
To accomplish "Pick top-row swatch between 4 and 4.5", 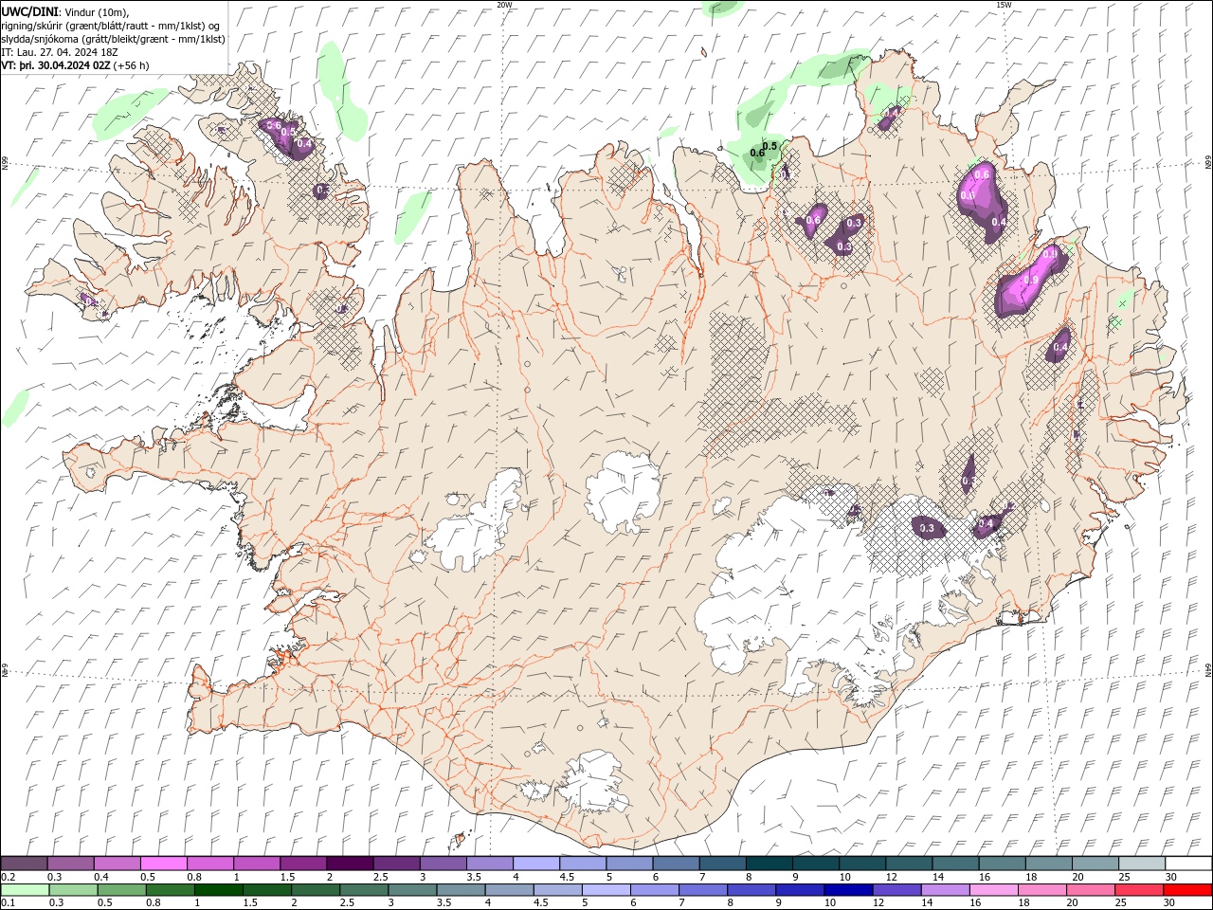I will [x=535, y=864].
